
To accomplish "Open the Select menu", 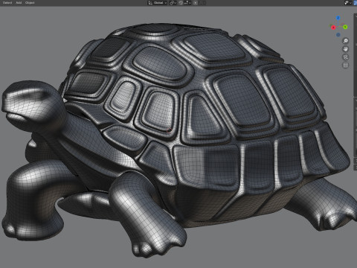I will point(7,3).
